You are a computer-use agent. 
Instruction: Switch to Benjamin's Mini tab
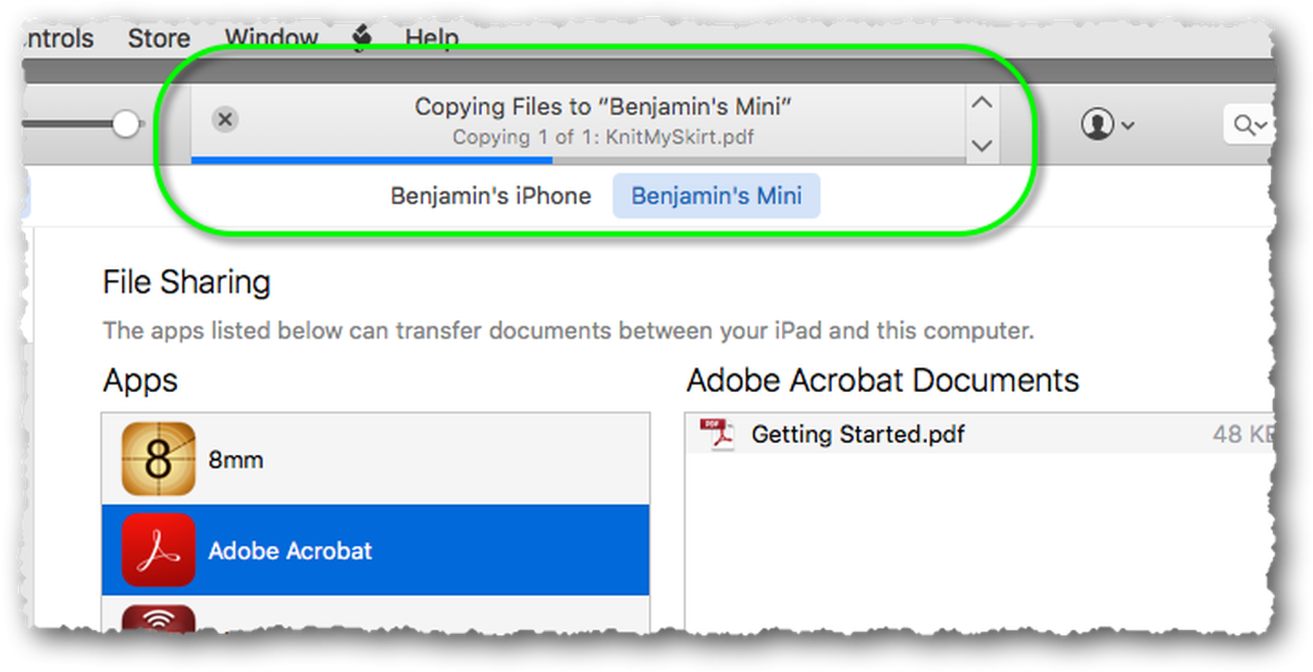point(716,195)
